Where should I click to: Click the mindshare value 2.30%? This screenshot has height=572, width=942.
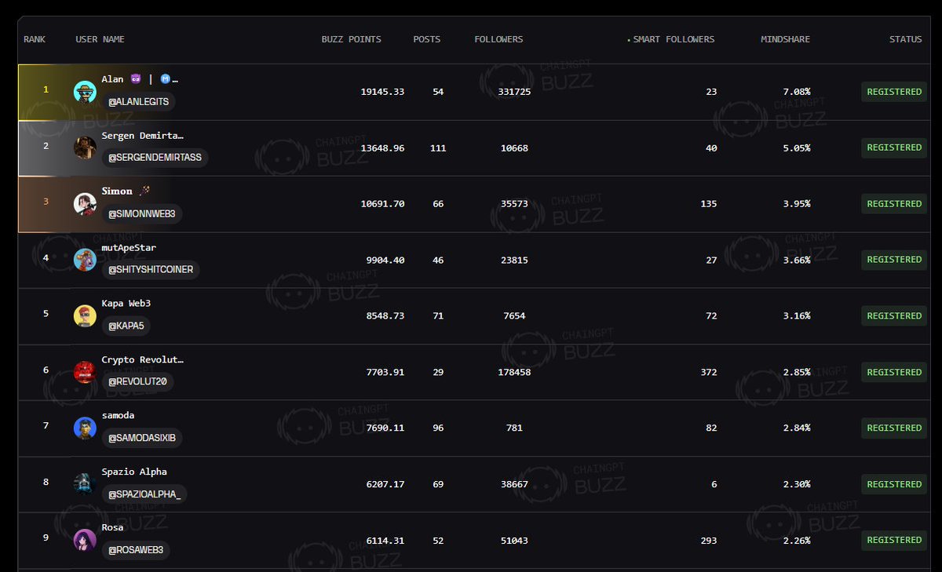(797, 484)
